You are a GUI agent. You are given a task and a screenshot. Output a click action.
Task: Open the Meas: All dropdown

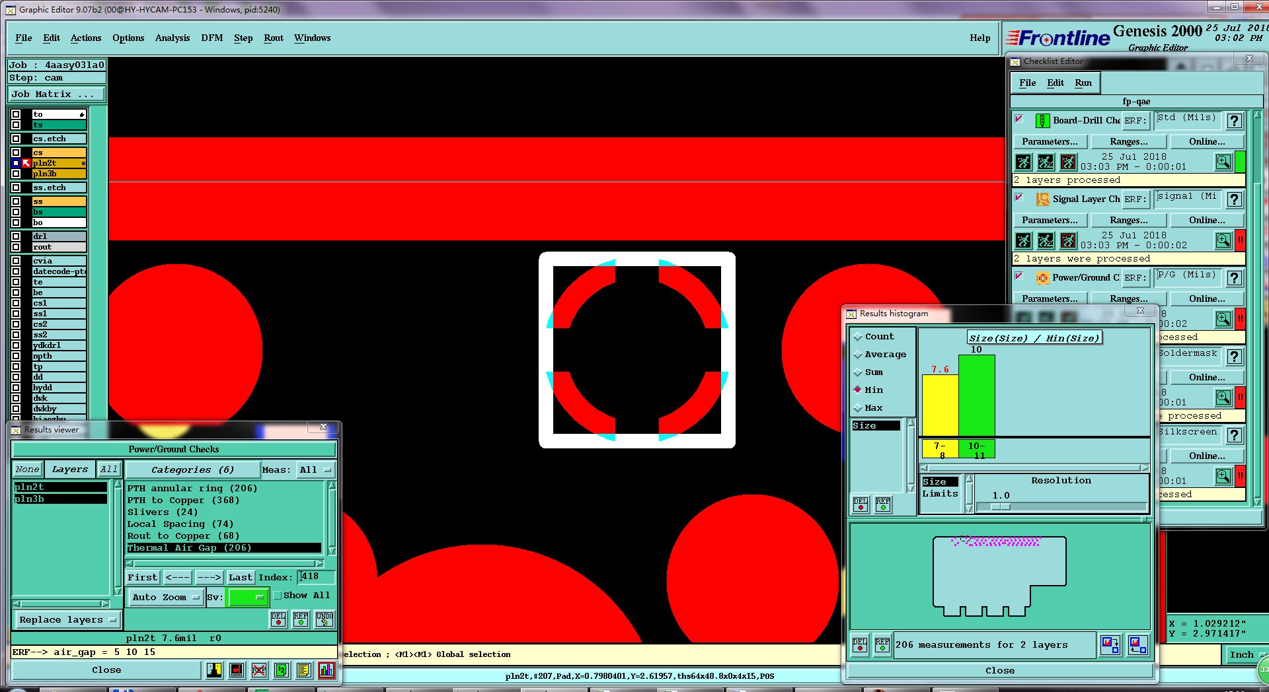316,470
